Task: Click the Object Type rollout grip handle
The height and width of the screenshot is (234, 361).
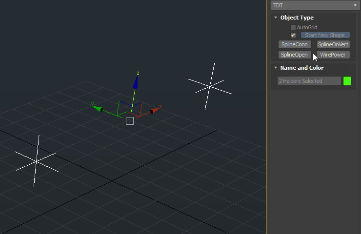Action: (351, 18)
